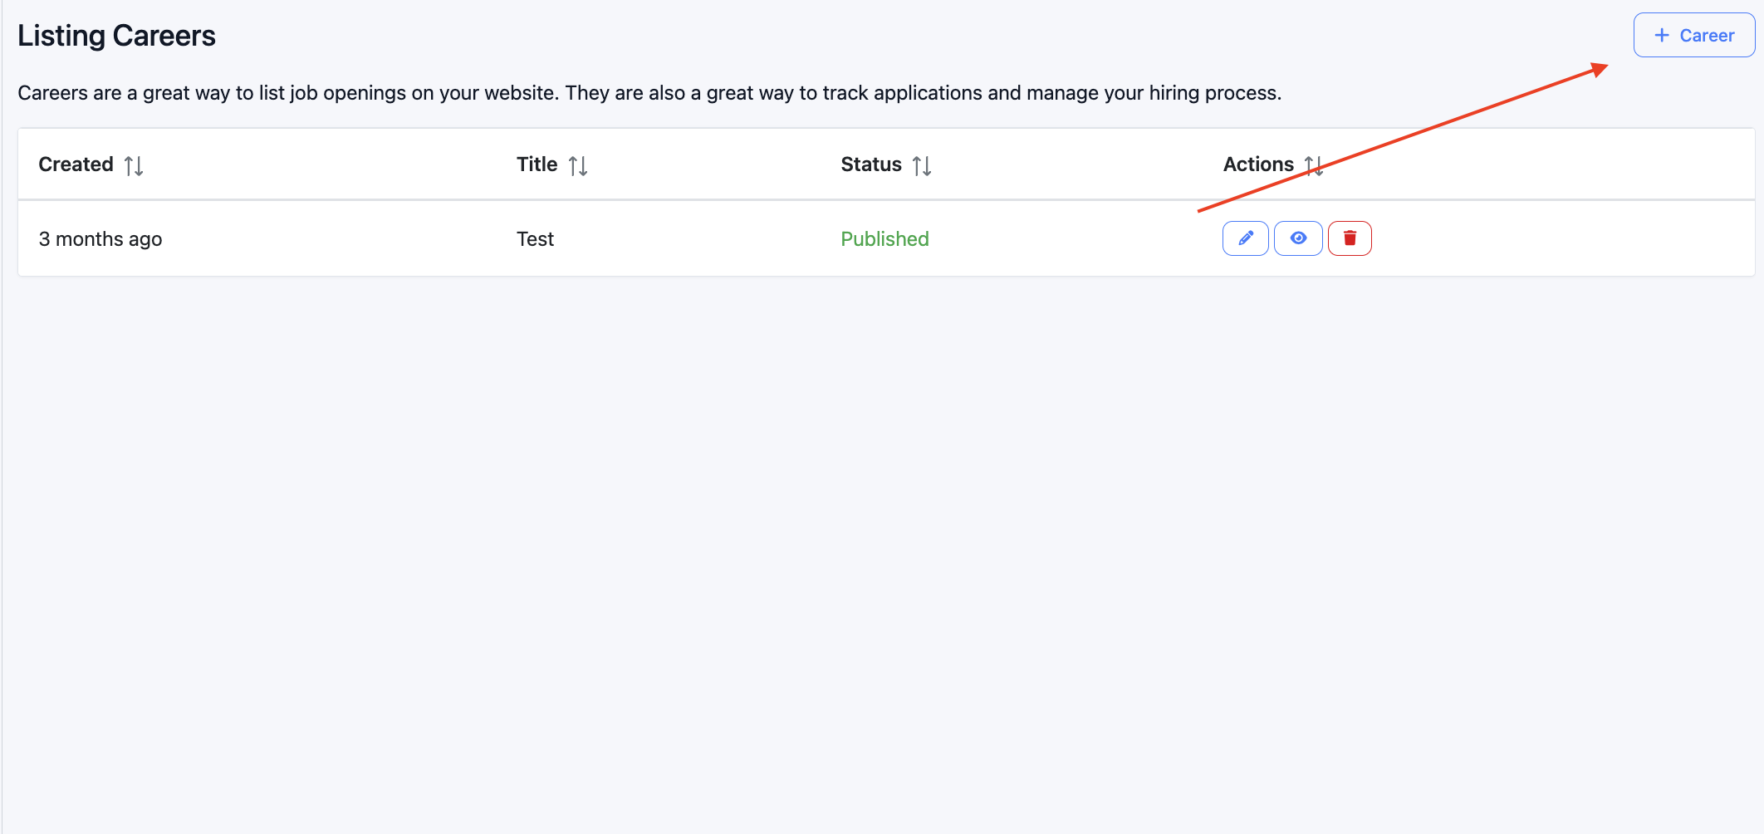Edit the Test career with pencil icon
Screen dimensions: 1764x834
click(1245, 239)
